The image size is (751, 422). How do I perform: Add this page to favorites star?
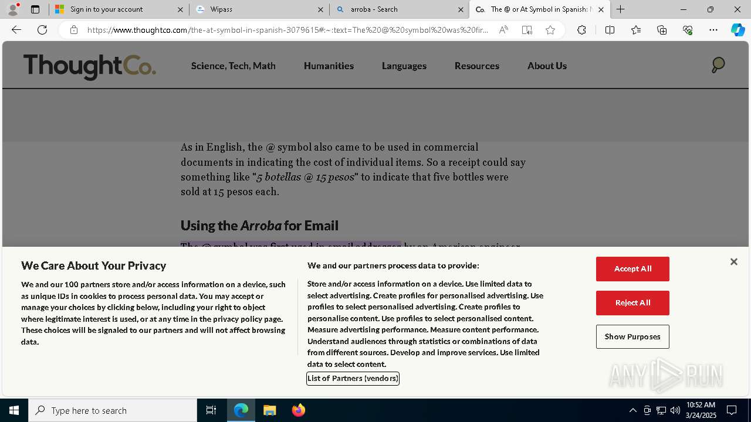coord(550,30)
